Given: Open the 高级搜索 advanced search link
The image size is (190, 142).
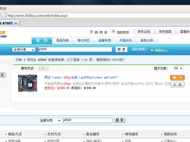Looking at the screenshot, I should pos(139,49).
